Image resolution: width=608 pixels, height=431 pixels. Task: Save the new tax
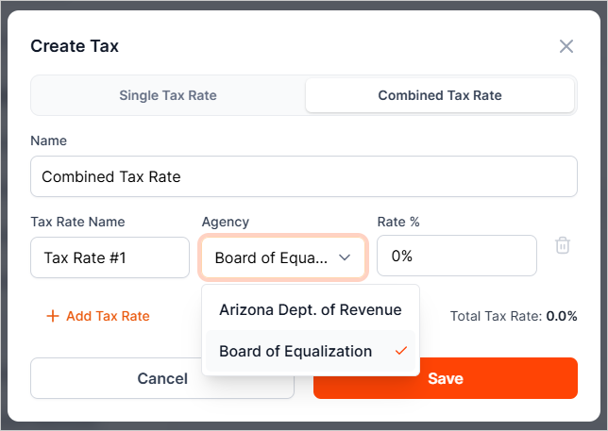pyautogui.click(x=445, y=378)
